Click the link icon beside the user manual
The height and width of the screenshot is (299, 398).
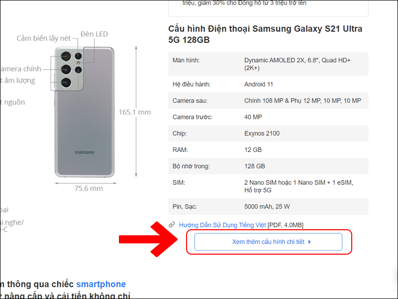(172, 225)
